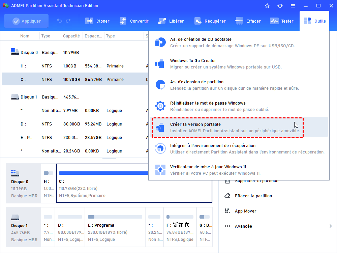
Task: Click the bootable CD creation icon
Action: (160, 42)
